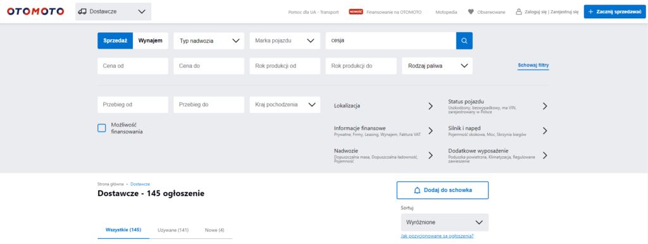
Task: Switch to the Wynajem option
Action: coord(151,41)
